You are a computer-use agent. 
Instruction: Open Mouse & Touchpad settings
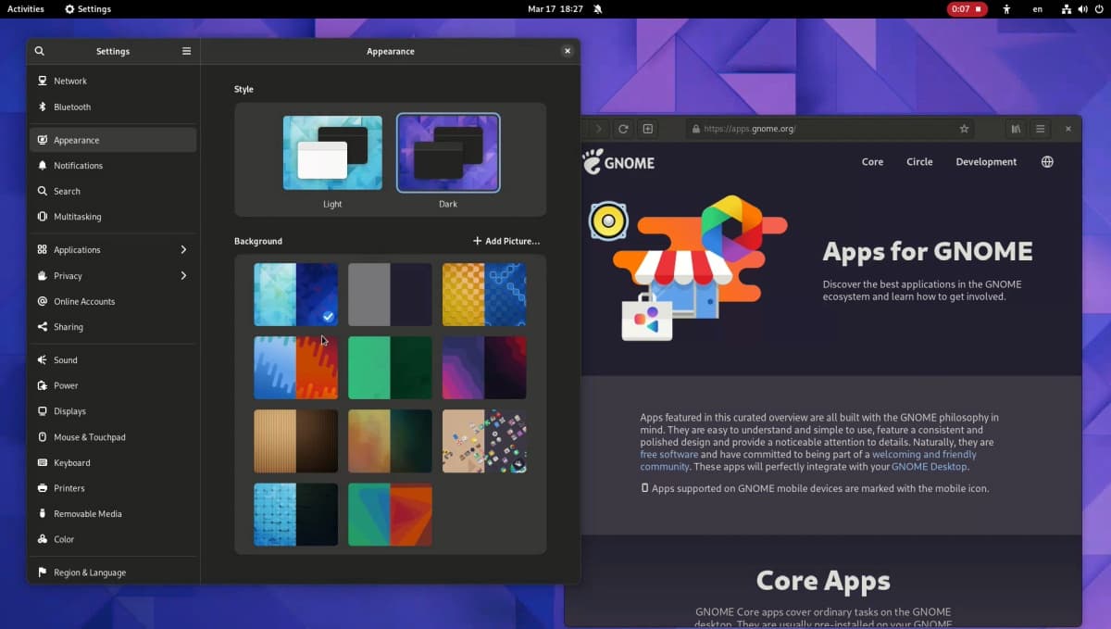(x=113, y=436)
